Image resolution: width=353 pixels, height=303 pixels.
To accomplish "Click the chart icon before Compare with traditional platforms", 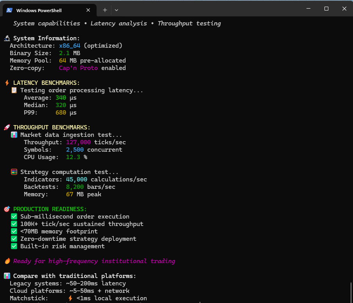I will (7, 276).
